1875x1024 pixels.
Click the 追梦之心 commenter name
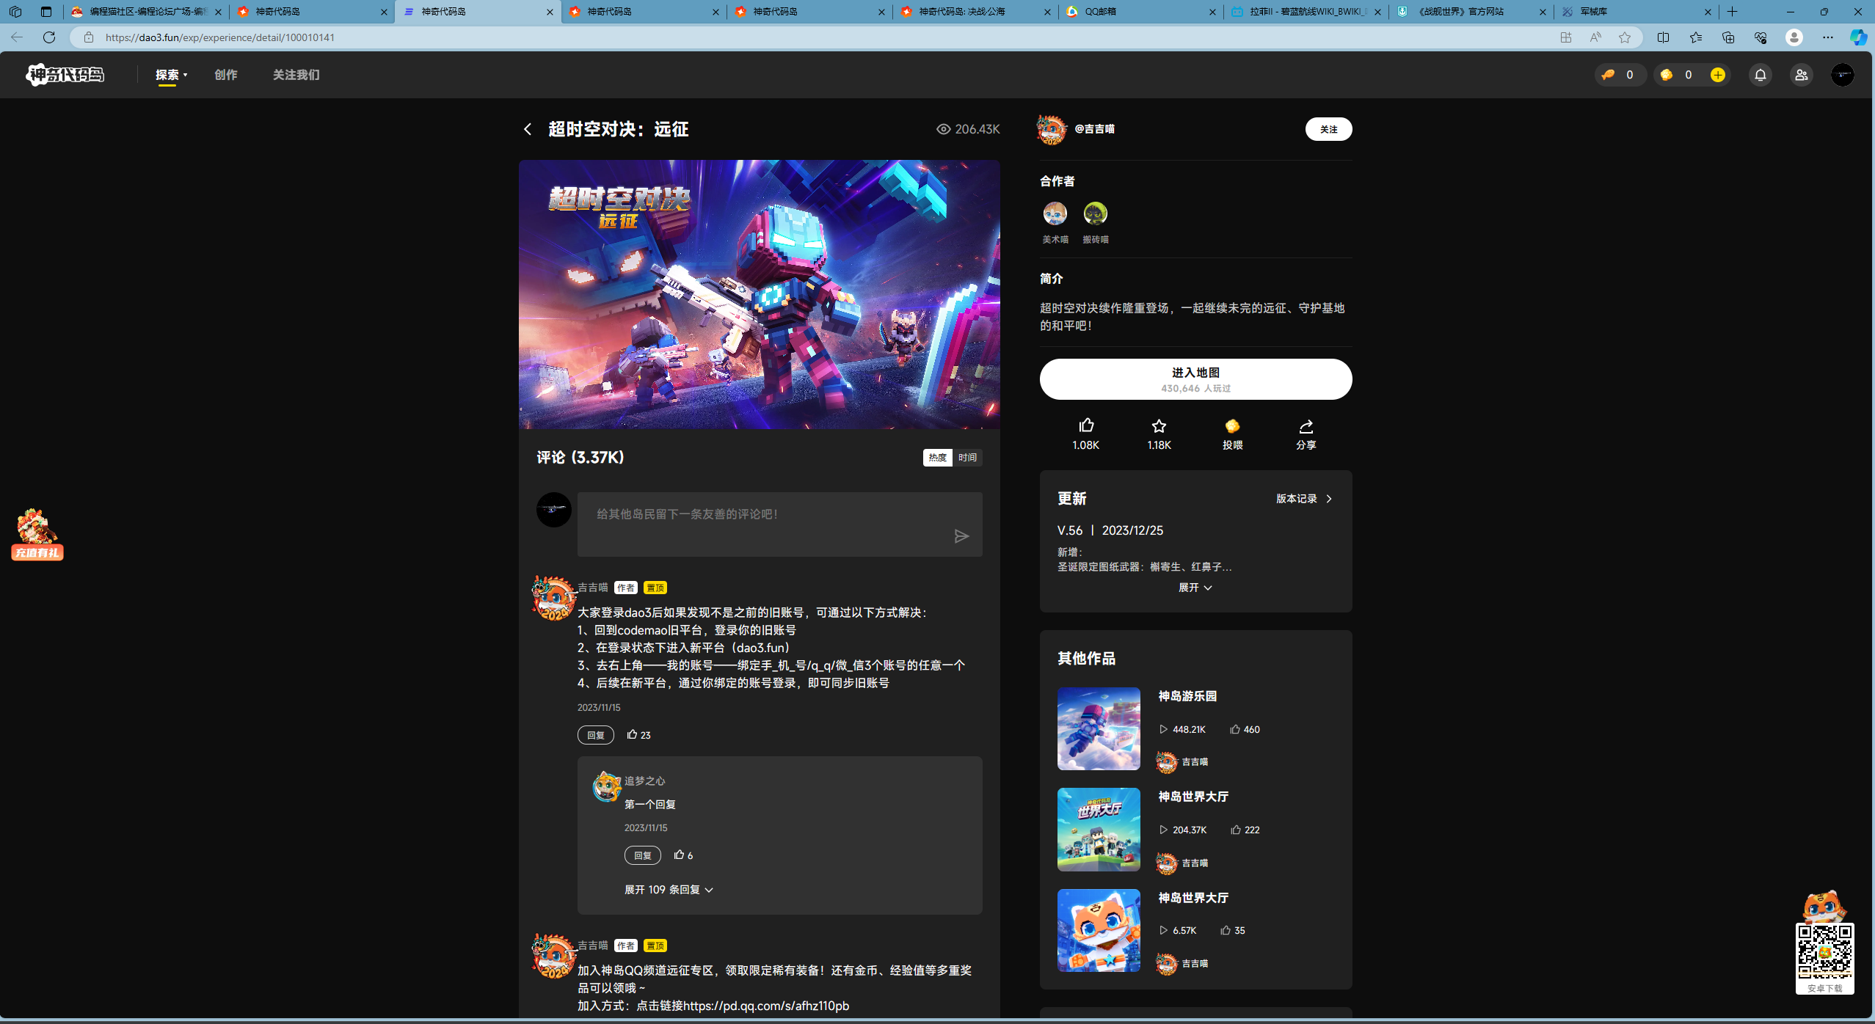[644, 781]
